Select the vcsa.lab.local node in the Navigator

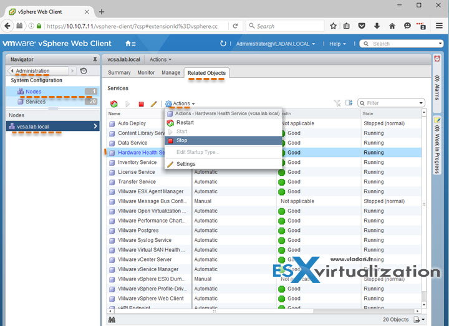pyautogui.click(x=52, y=126)
